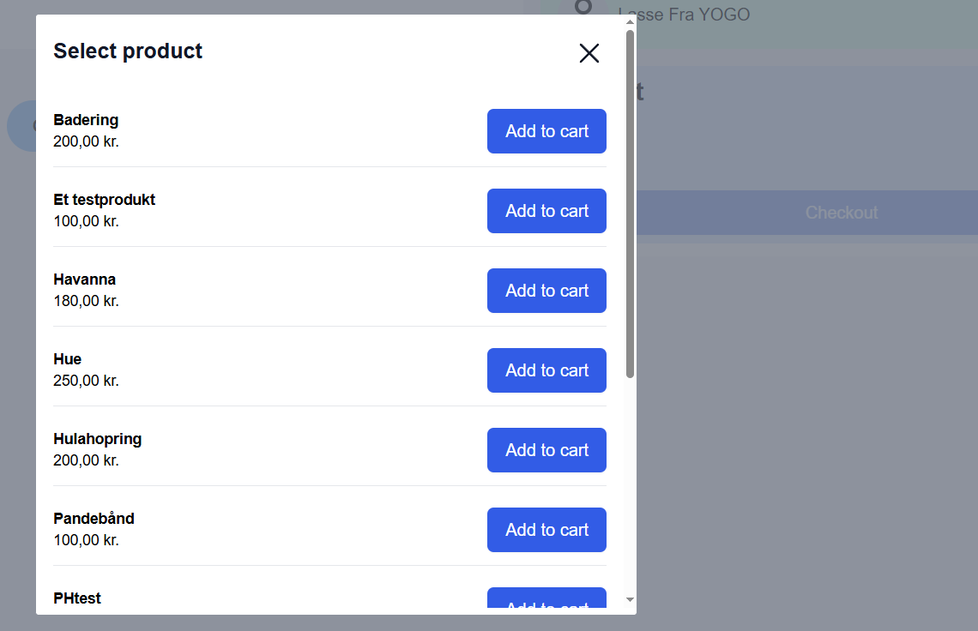The height and width of the screenshot is (631, 978).
Task: Add PHtest product to cart
Action: [546, 602]
